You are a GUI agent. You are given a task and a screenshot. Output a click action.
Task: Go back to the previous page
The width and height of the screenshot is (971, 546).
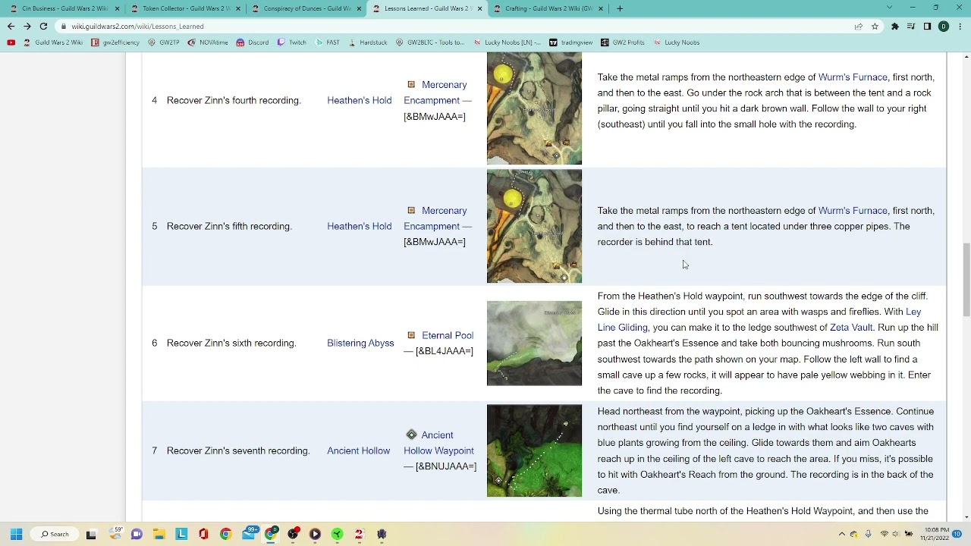[x=11, y=27]
